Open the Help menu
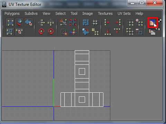 click(x=139, y=13)
